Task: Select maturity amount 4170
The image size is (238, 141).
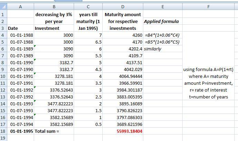Action: 123,42
